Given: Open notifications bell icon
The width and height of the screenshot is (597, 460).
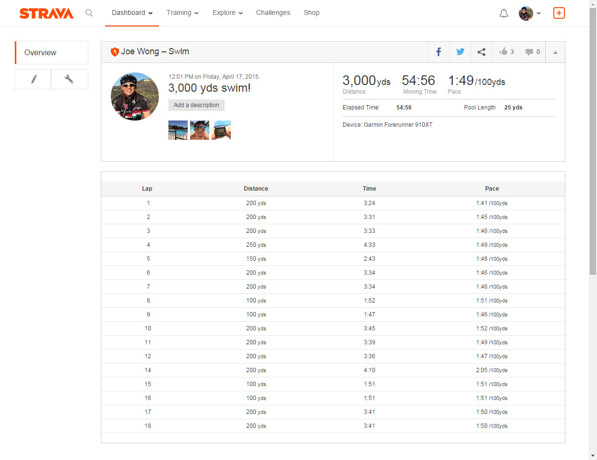Looking at the screenshot, I should pyautogui.click(x=504, y=13).
